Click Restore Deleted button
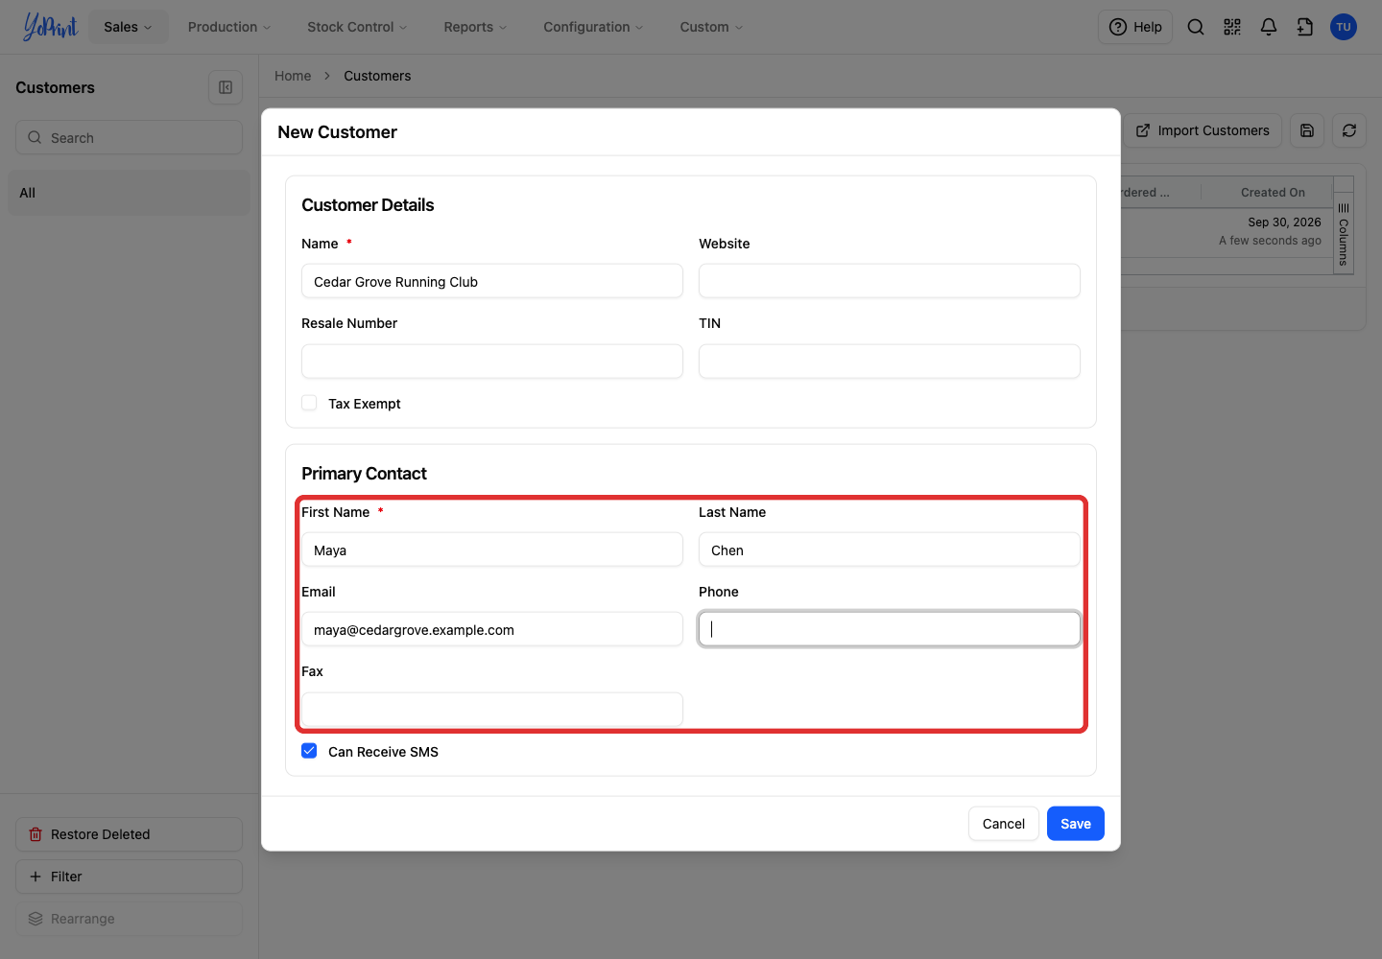 [x=129, y=834]
